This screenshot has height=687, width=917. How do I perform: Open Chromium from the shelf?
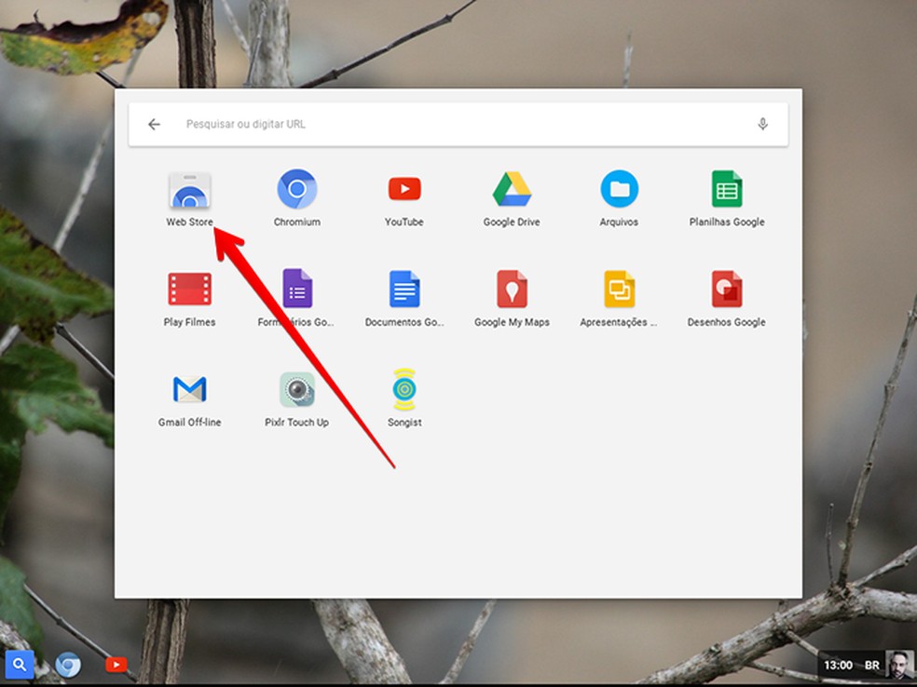pos(68,665)
